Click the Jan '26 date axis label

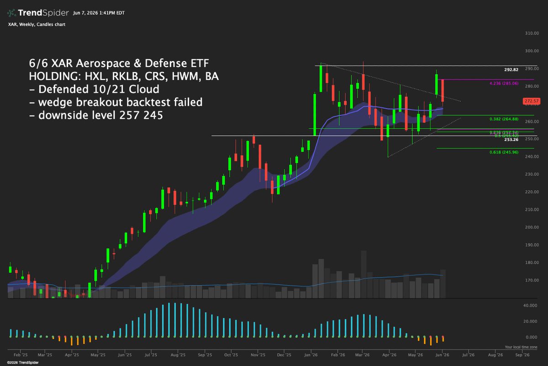tap(311, 355)
